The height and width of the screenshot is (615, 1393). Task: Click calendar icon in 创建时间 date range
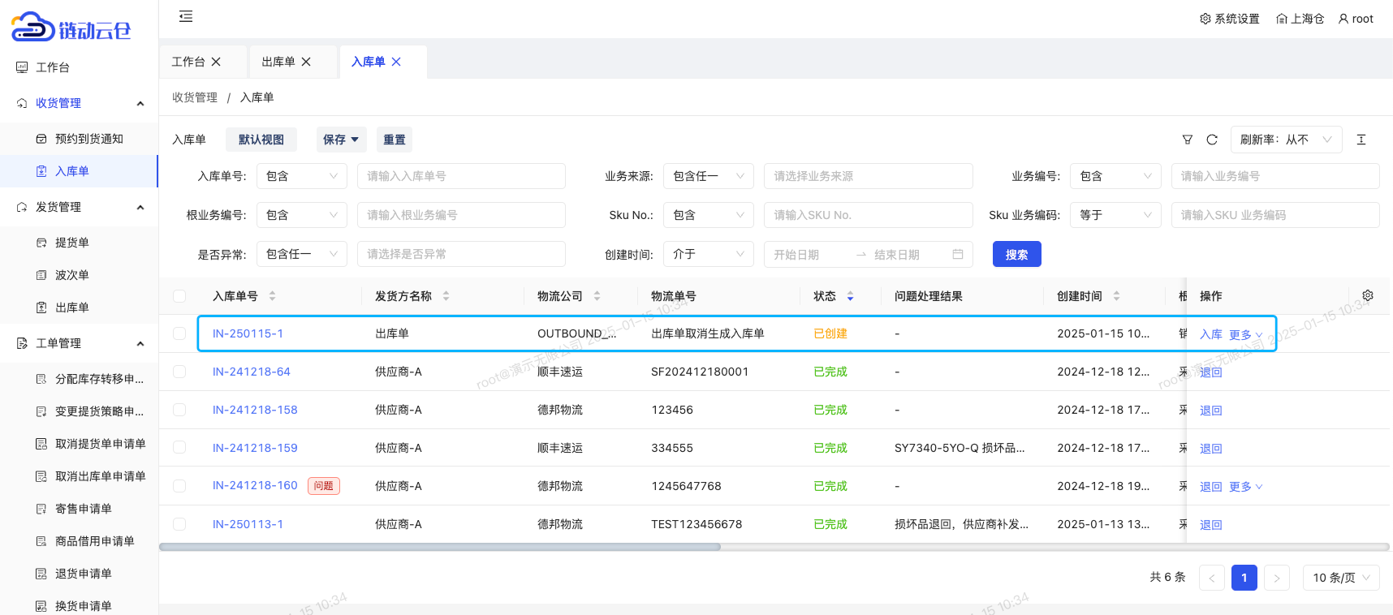coord(958,254)
